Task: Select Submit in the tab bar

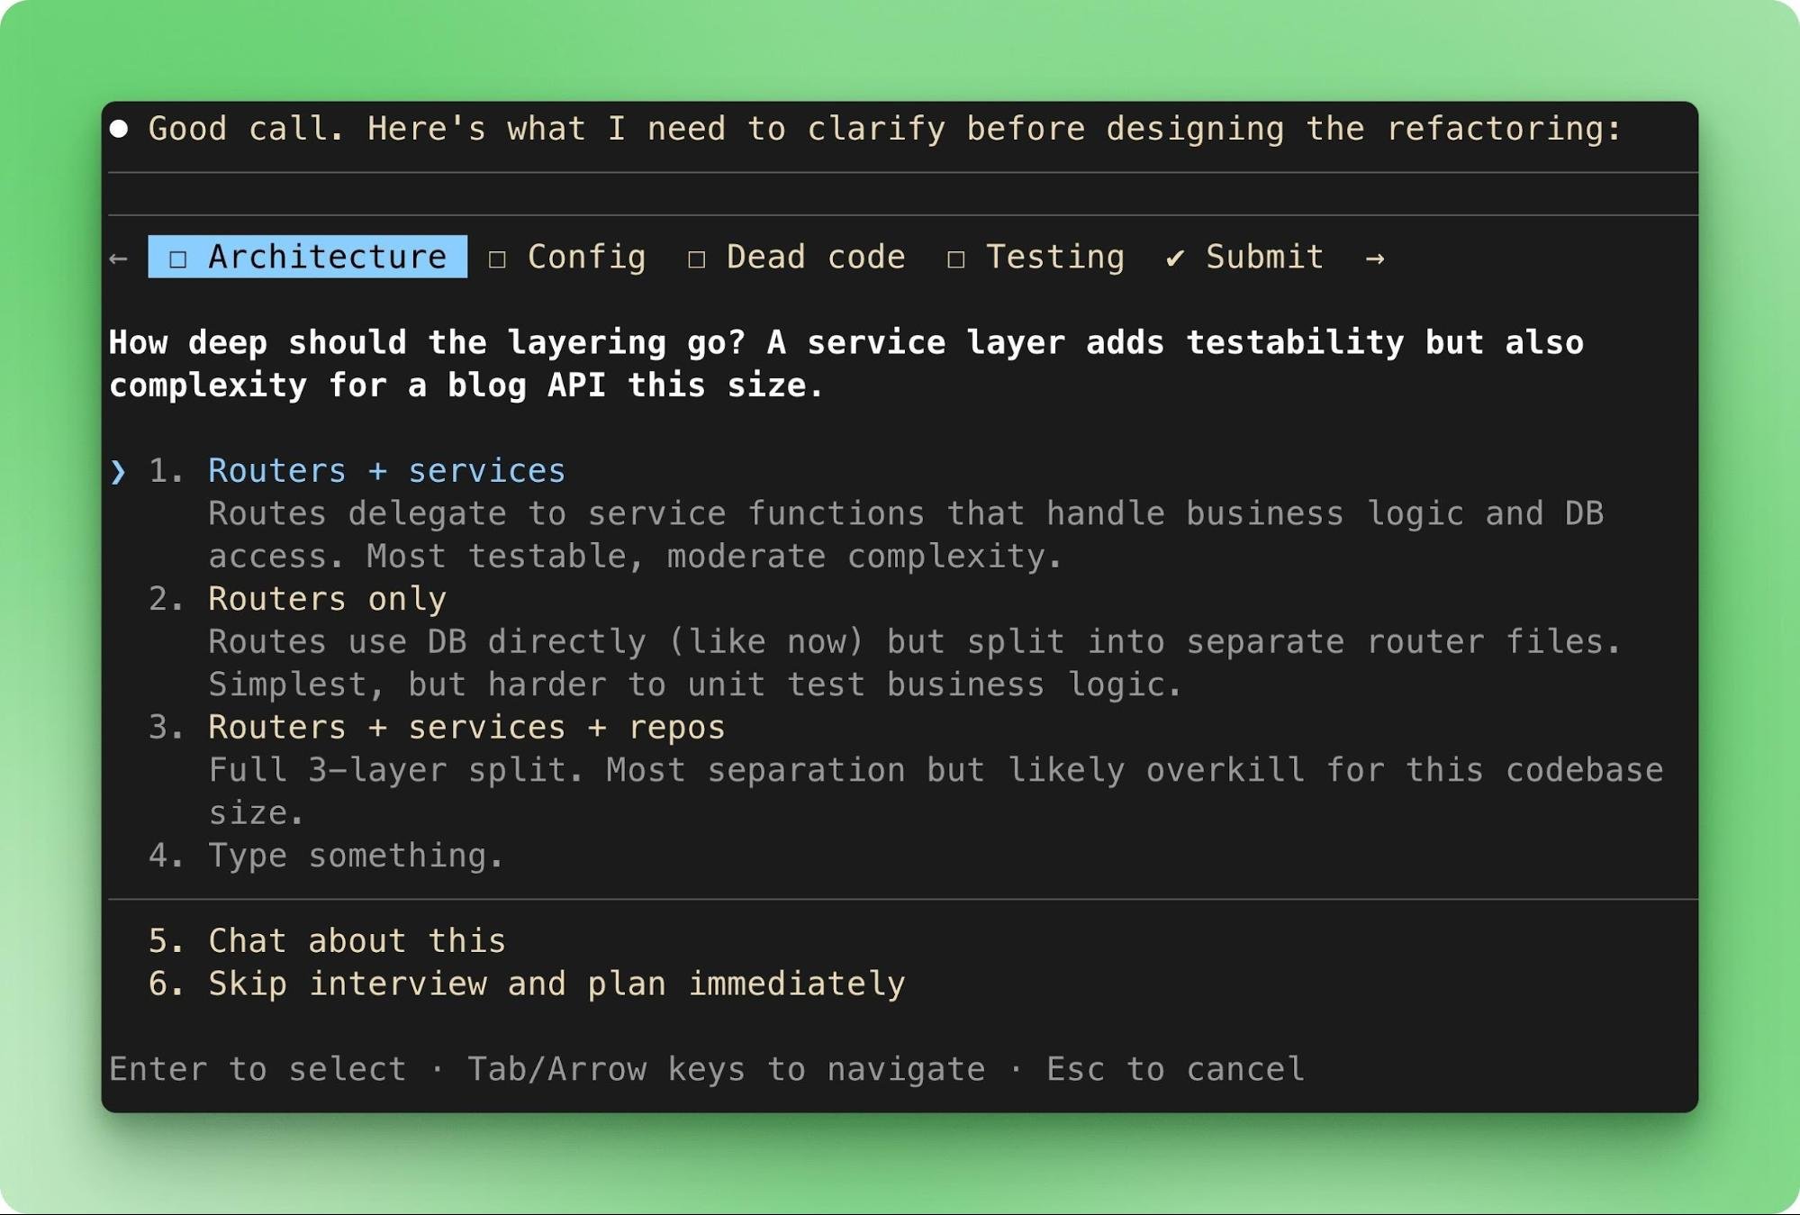Action: (1263, 258)
